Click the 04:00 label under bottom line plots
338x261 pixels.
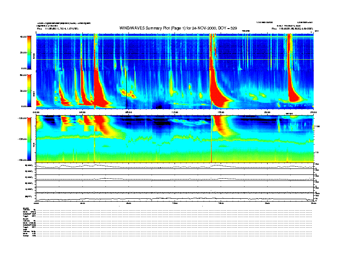point(82,203)
